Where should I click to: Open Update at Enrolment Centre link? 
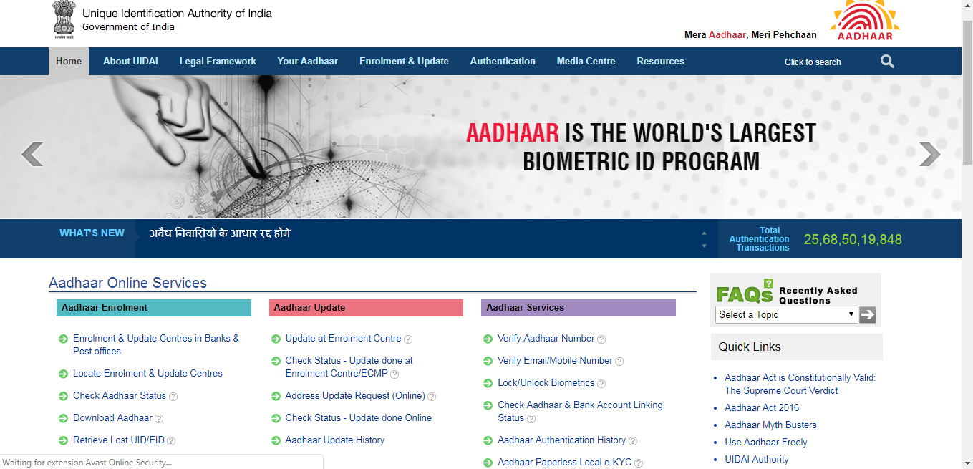343,338
